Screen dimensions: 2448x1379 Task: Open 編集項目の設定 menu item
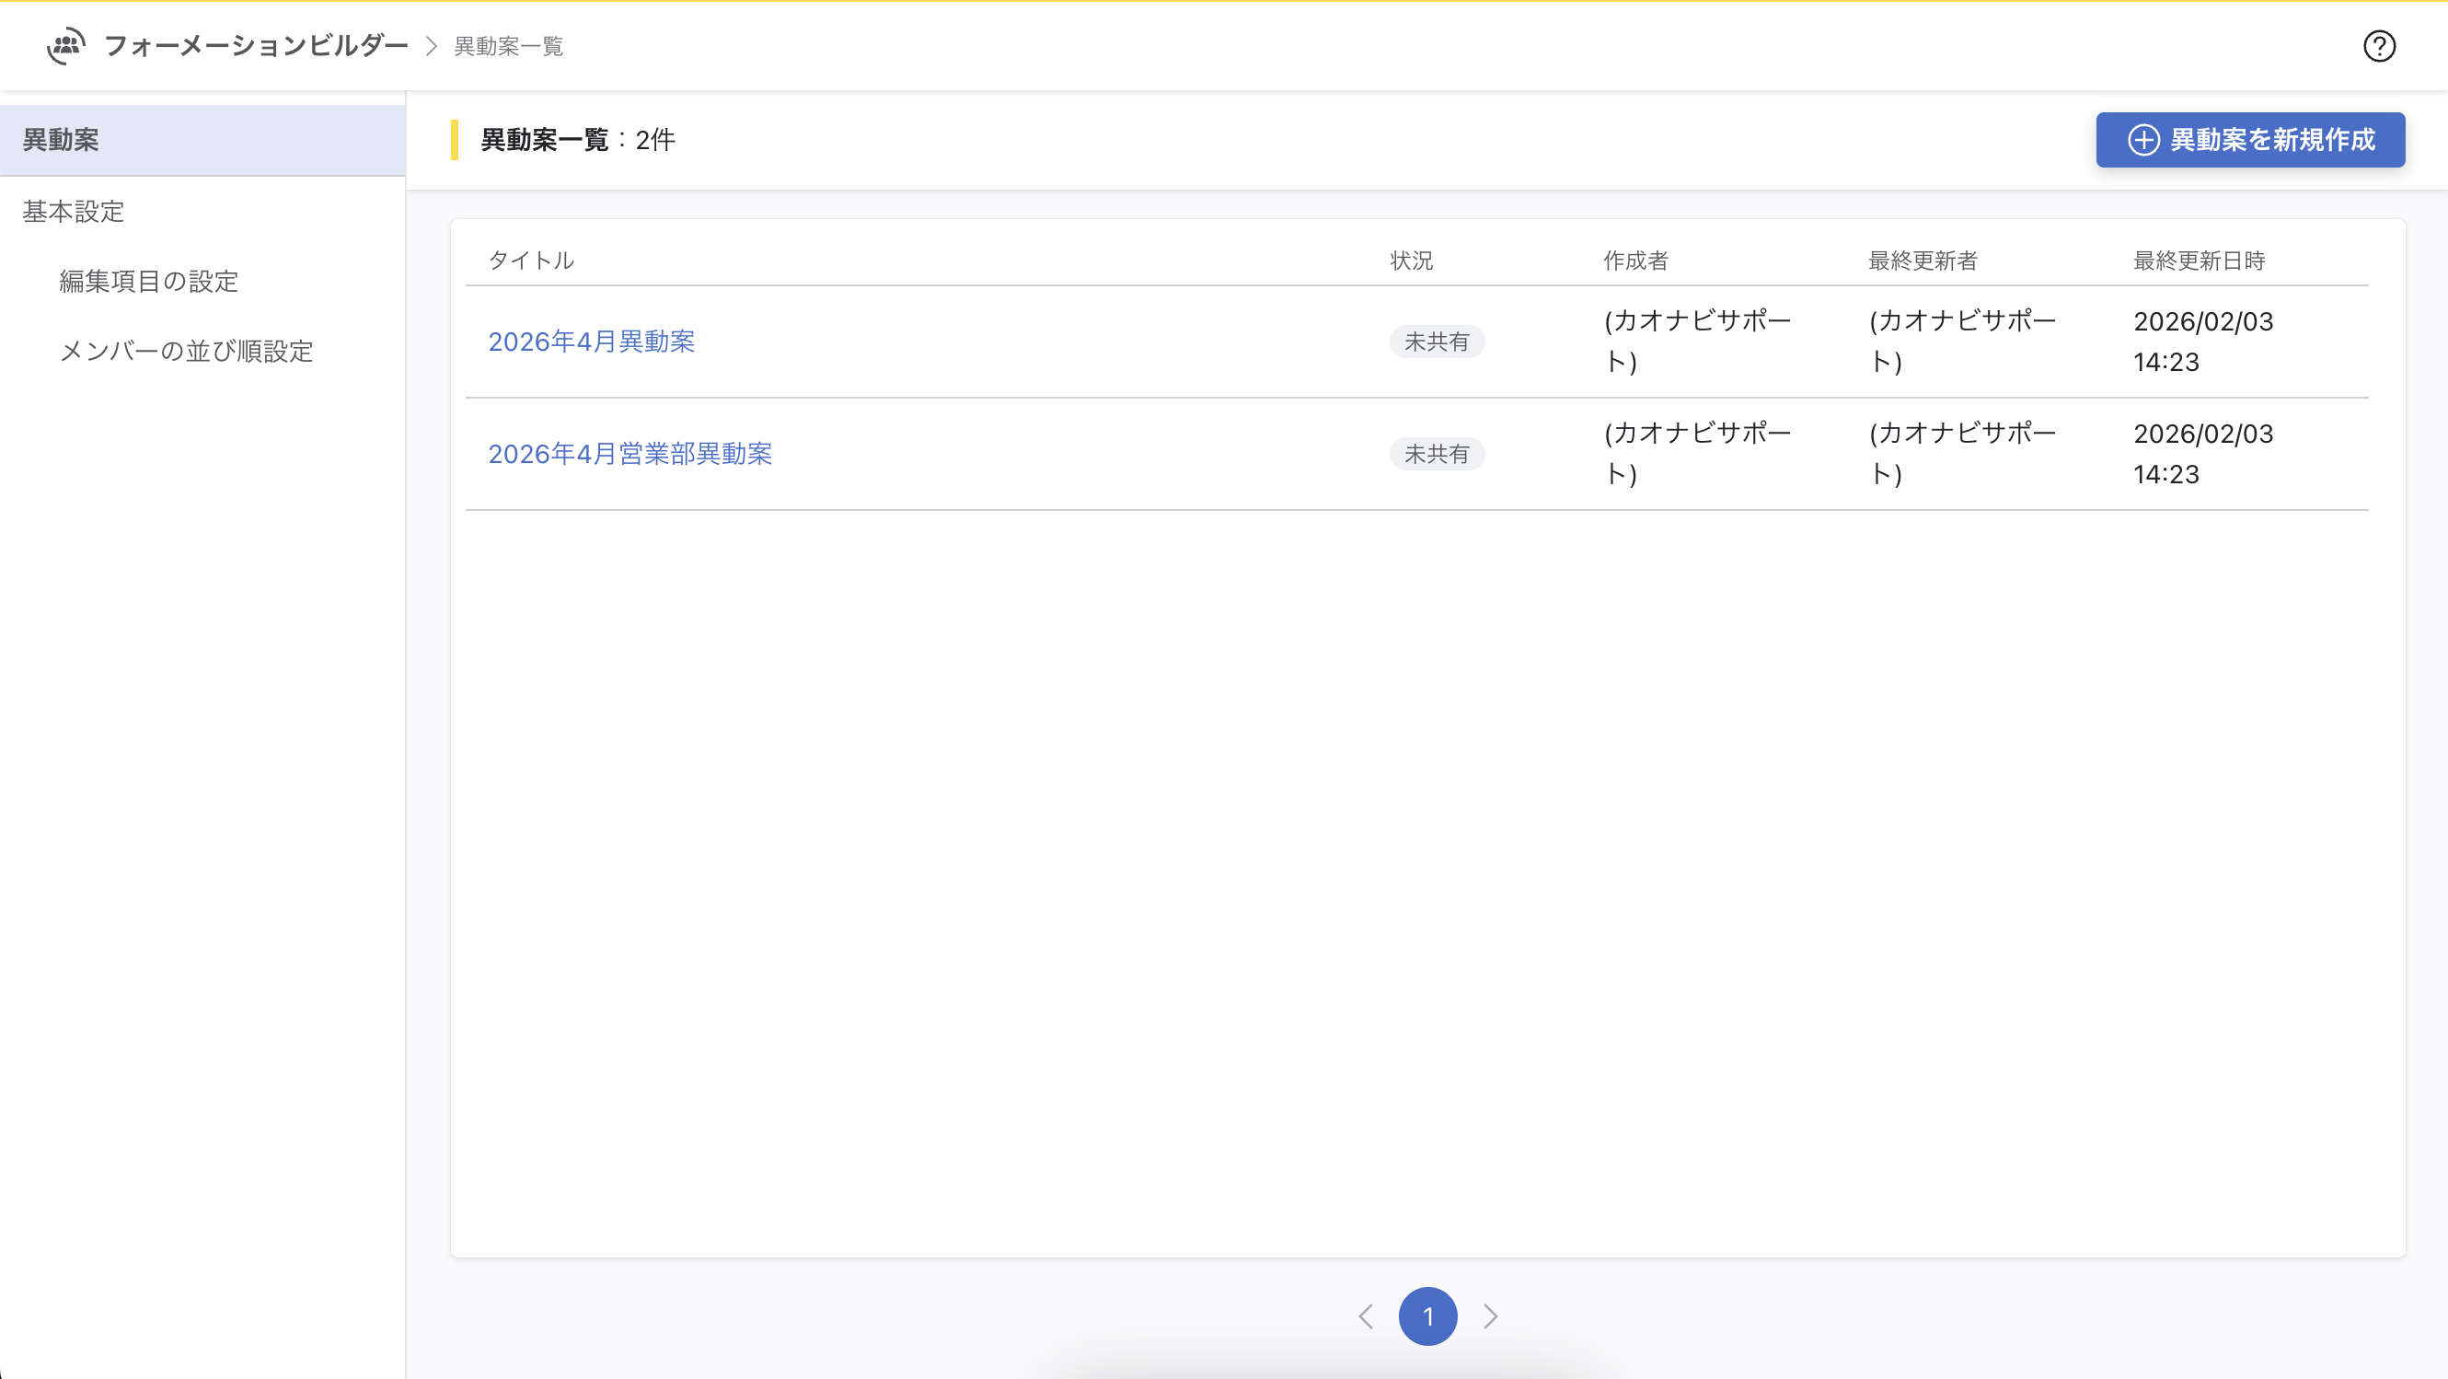pos(148,282)
